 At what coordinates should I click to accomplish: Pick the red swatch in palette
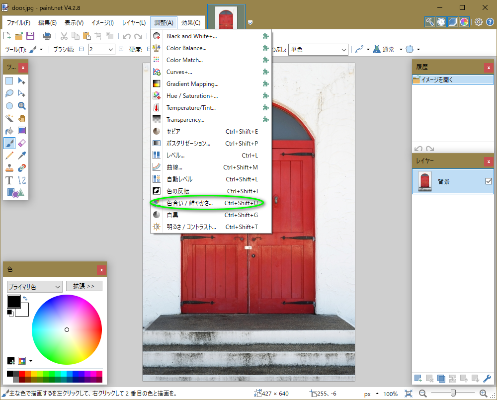[22, 373]
